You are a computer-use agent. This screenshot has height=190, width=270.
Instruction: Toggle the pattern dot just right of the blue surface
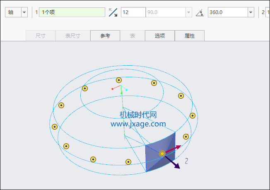pos(186,137)
